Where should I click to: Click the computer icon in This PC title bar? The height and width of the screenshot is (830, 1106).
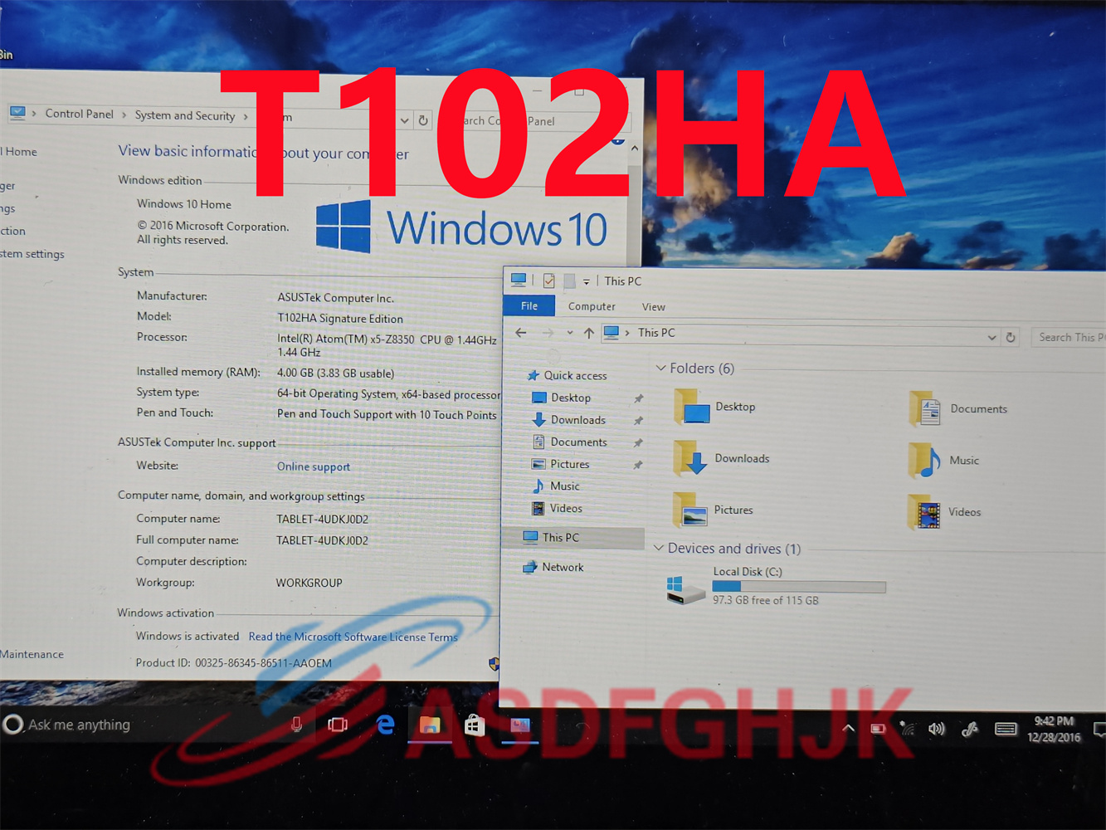point(519,280)
